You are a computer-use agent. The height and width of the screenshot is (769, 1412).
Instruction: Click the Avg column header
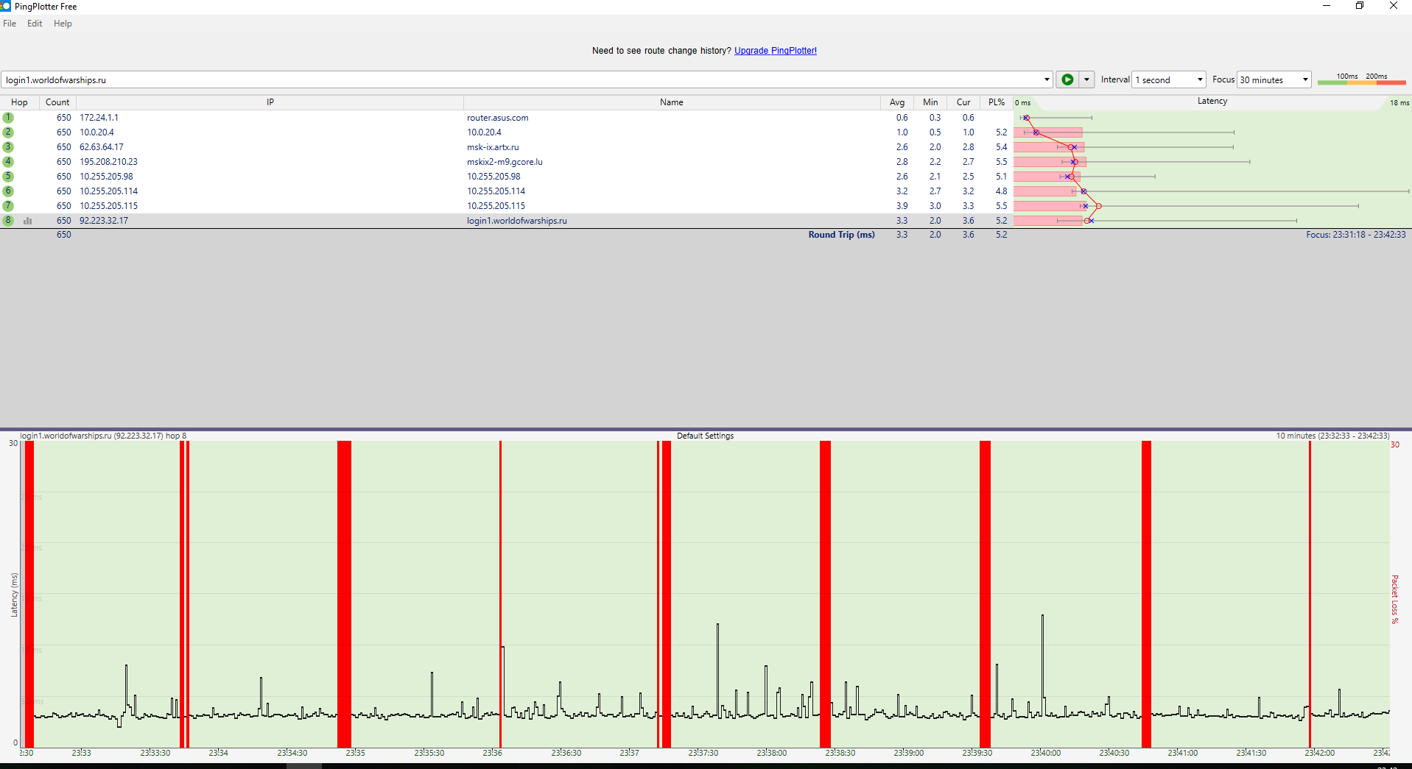pyautogui.click(x=897, y=102)
